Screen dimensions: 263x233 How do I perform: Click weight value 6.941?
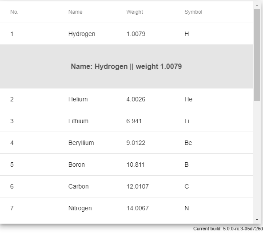(134, 121)
